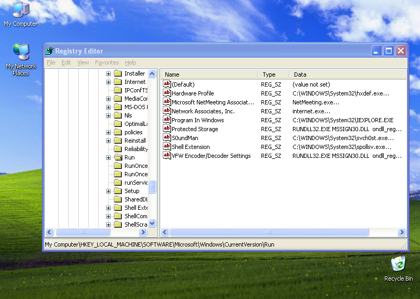Click the IPConfTS folder icon

(x=118, y=90)
